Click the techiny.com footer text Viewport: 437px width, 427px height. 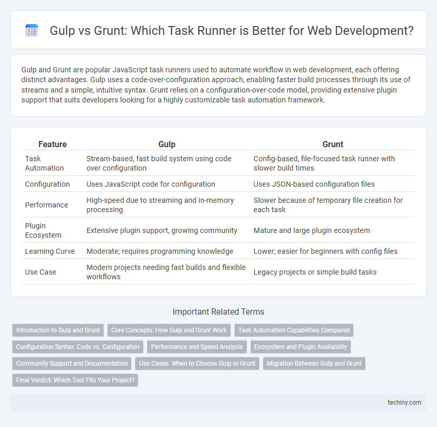pyautogui.click(x=404, y=402)
